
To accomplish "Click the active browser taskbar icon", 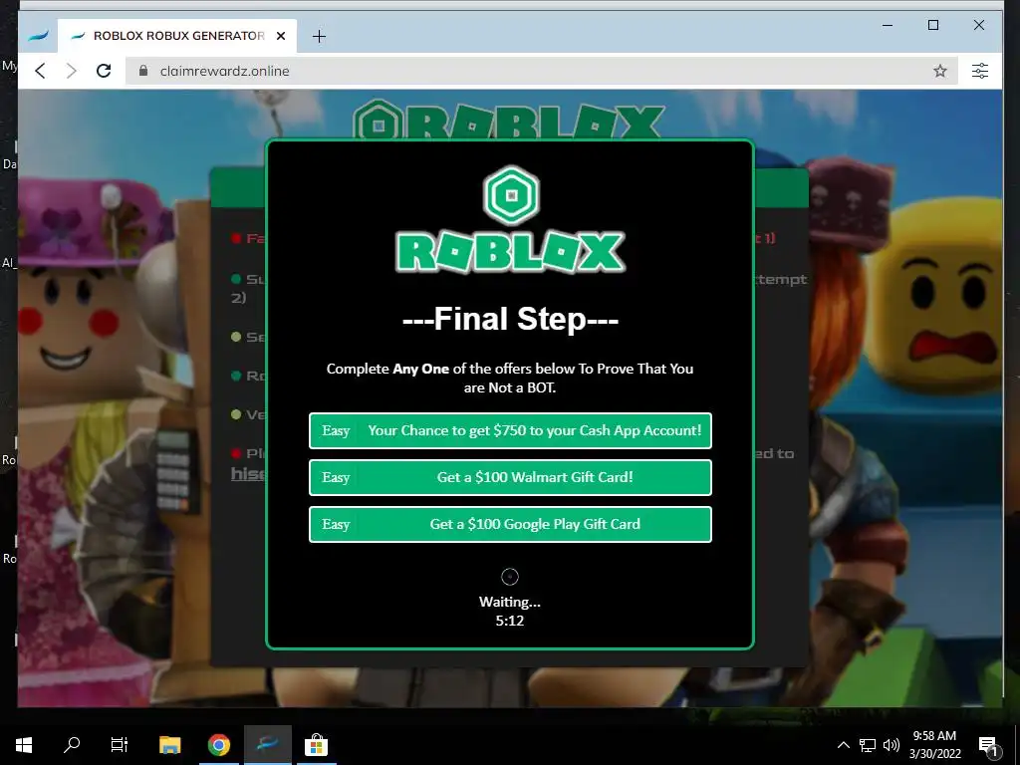I will pyautogui.click(x=267, y=745).
